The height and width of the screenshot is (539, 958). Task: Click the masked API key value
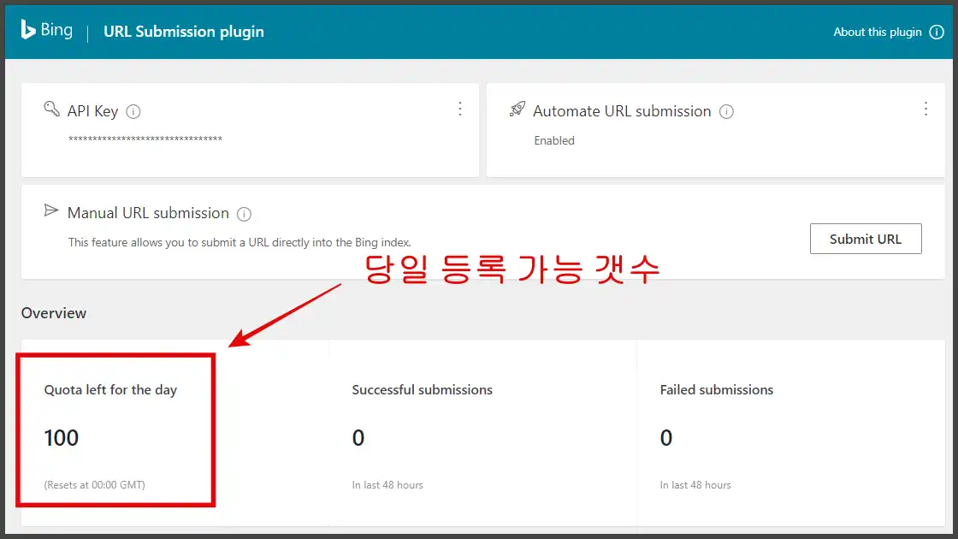pyautogui.click(x=145, y=139)
